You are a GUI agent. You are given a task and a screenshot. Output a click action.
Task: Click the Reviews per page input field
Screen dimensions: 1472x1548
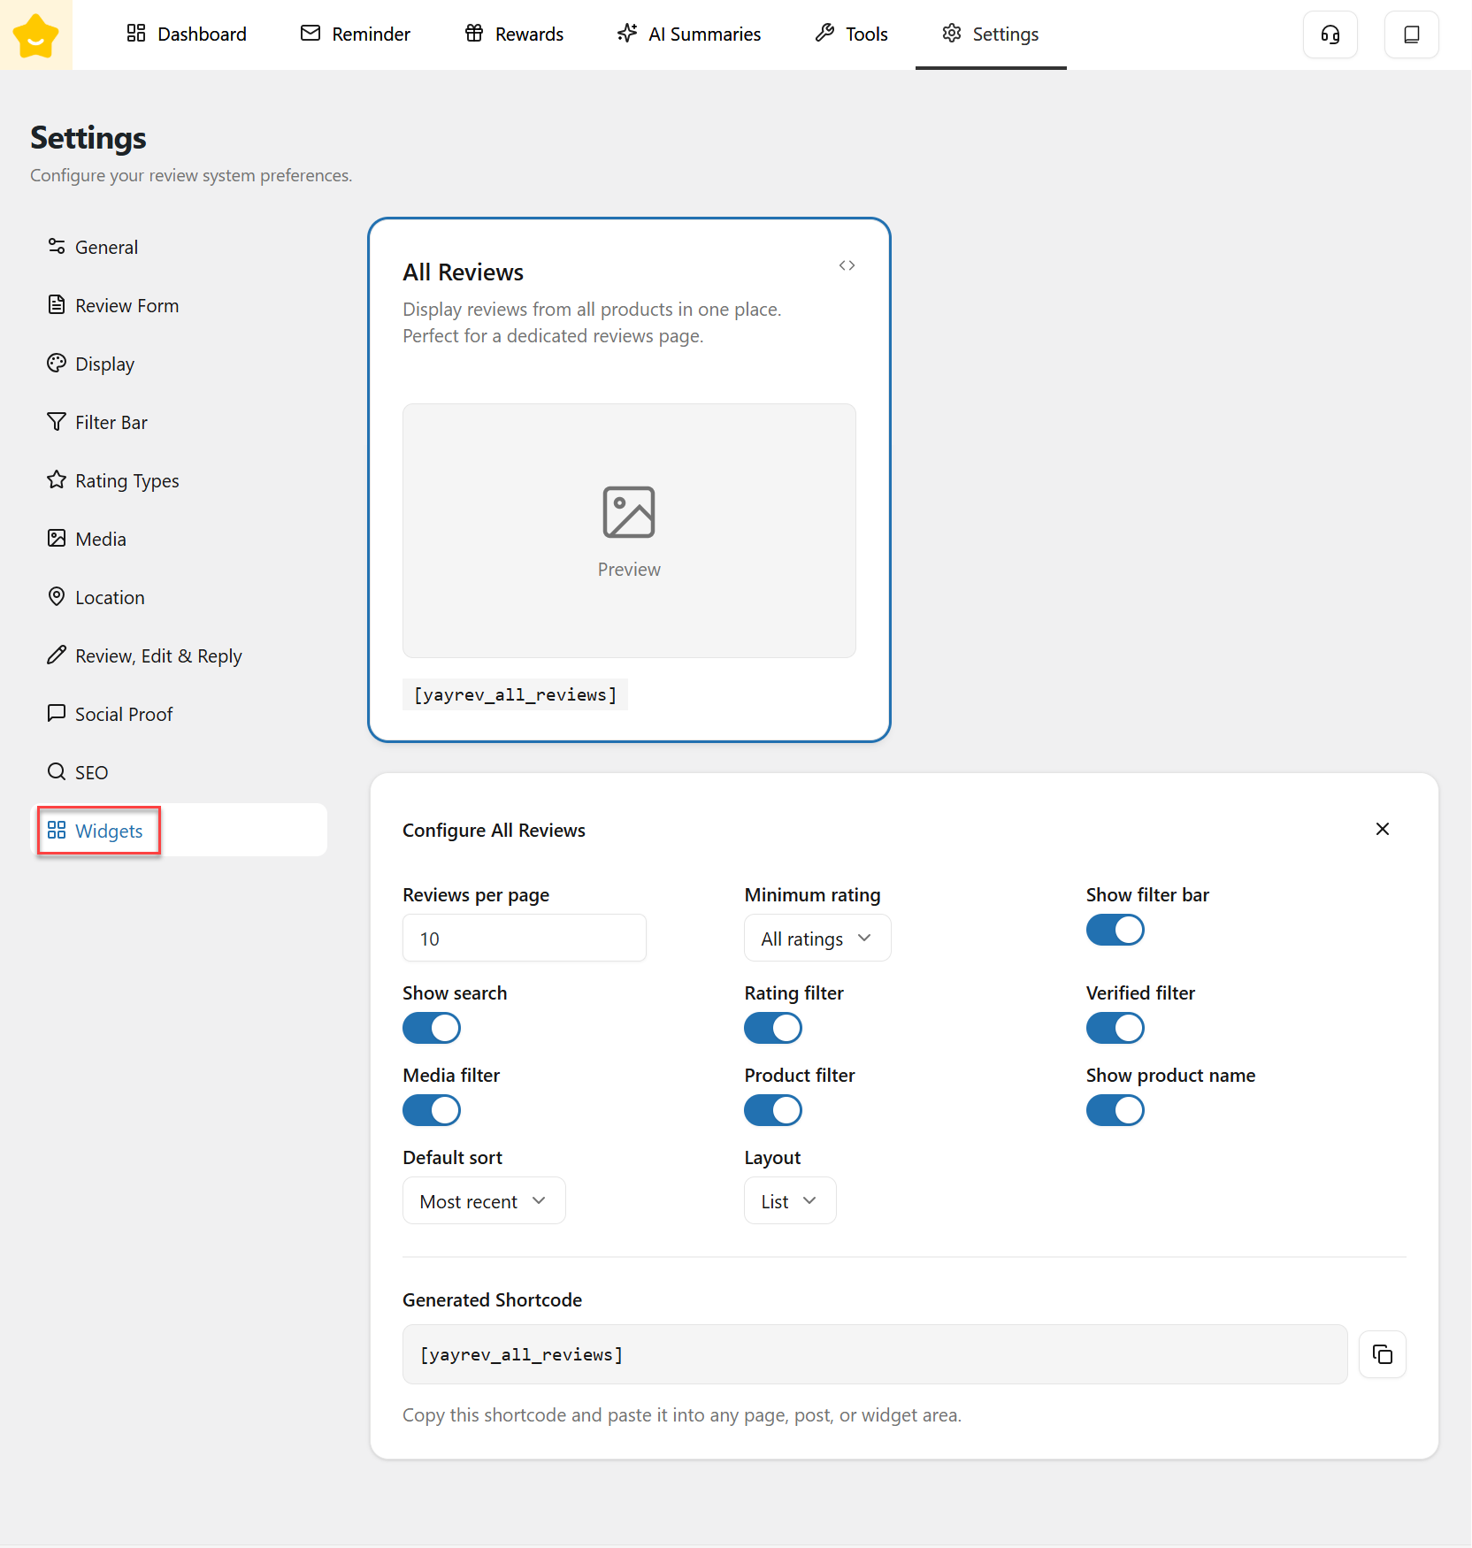coord(524,939)
